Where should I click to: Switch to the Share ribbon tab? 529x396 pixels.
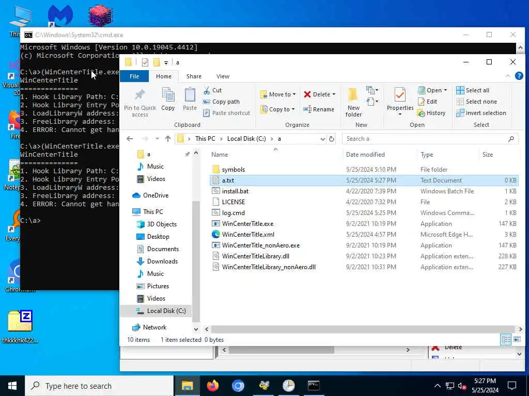click(x=194, y=76)
